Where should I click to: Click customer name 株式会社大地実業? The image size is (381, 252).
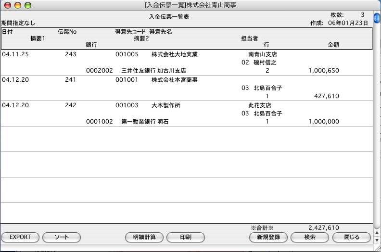pyautogui.click(x=174, y=54)
